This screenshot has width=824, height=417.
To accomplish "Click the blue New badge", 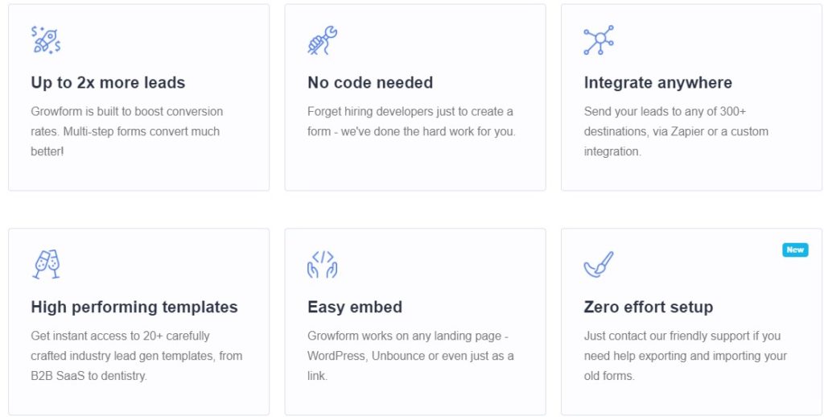I will coord(795,250).
